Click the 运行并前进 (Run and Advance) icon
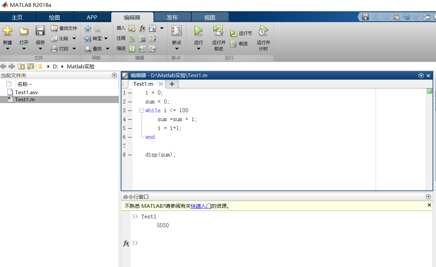This screenshot has height=267, width=436. click(x=219, y=31)
